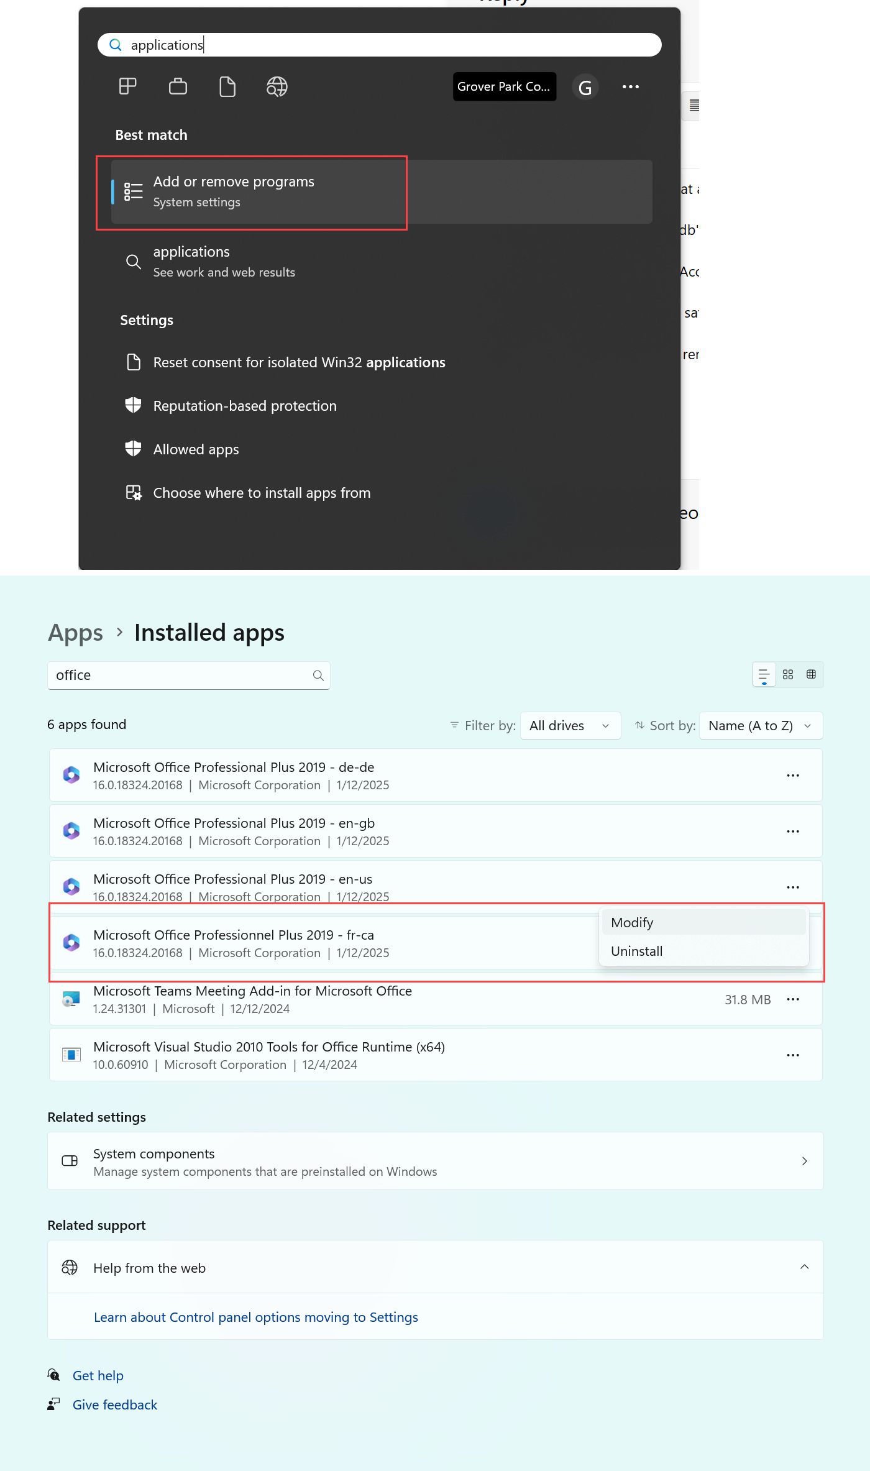Select the work briefcase filter icon
The image size is (870, 1471).
coord(178,86)
